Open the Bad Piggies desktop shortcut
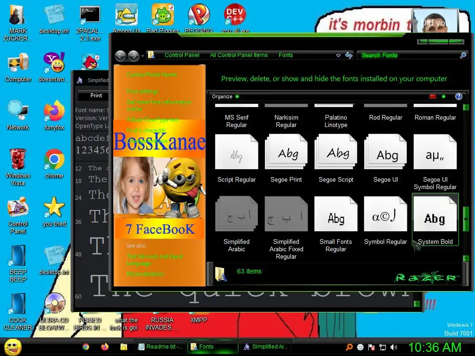This screenshot has height=356, width=475. click(163, 18)
